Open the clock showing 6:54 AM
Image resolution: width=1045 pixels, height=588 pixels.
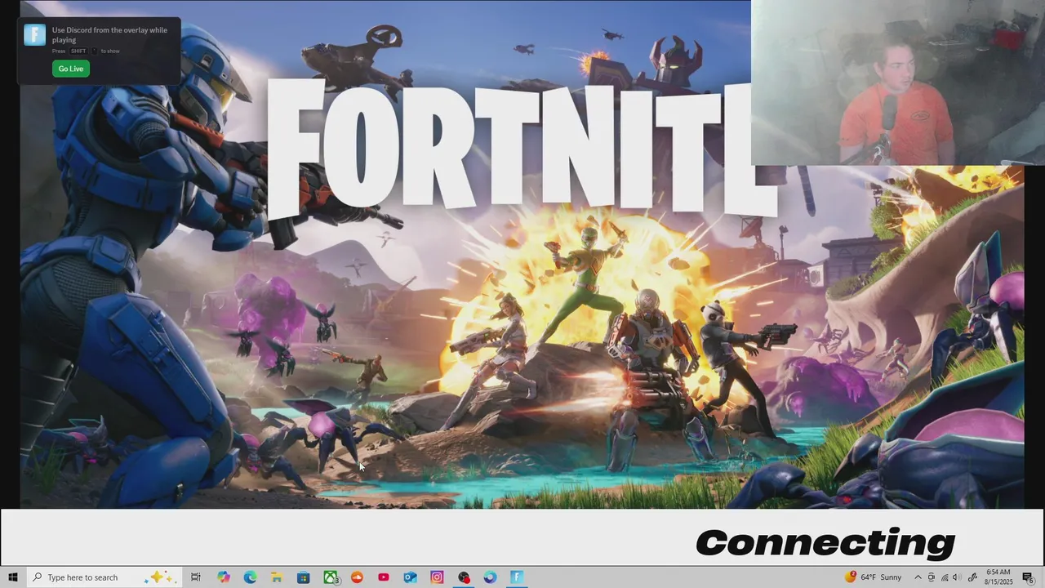pyautogui.click(x=998, y=577)
